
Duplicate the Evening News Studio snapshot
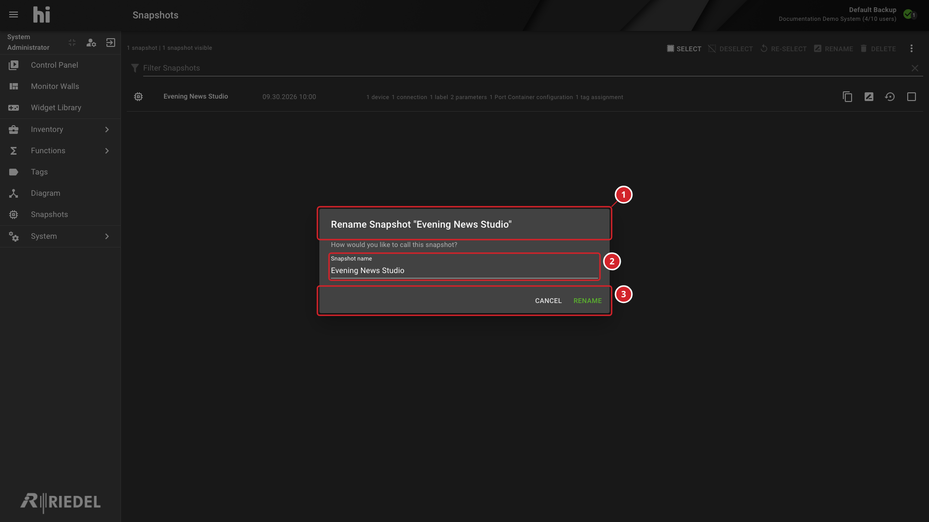tap(847, 97)
